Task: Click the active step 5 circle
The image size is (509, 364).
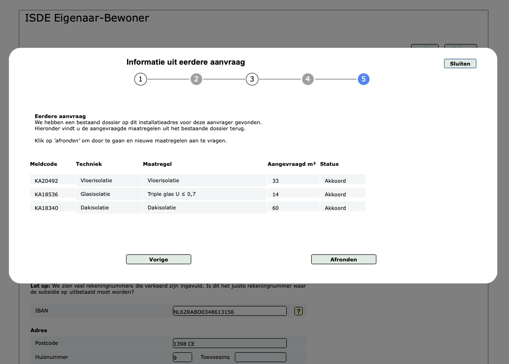Action: pos(363,79)
